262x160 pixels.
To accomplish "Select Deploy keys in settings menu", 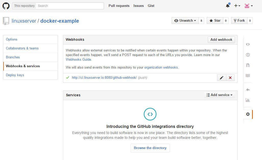I will pyautogui.click(x=15, y=75).
